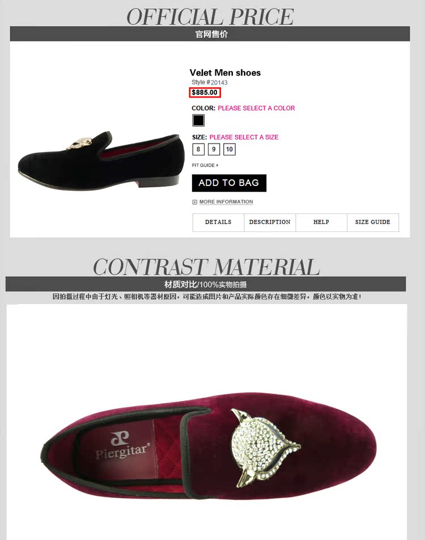Click the black velvet loafer product image
The height and width of the screenshot is (540, 425).
pos(100,159)
